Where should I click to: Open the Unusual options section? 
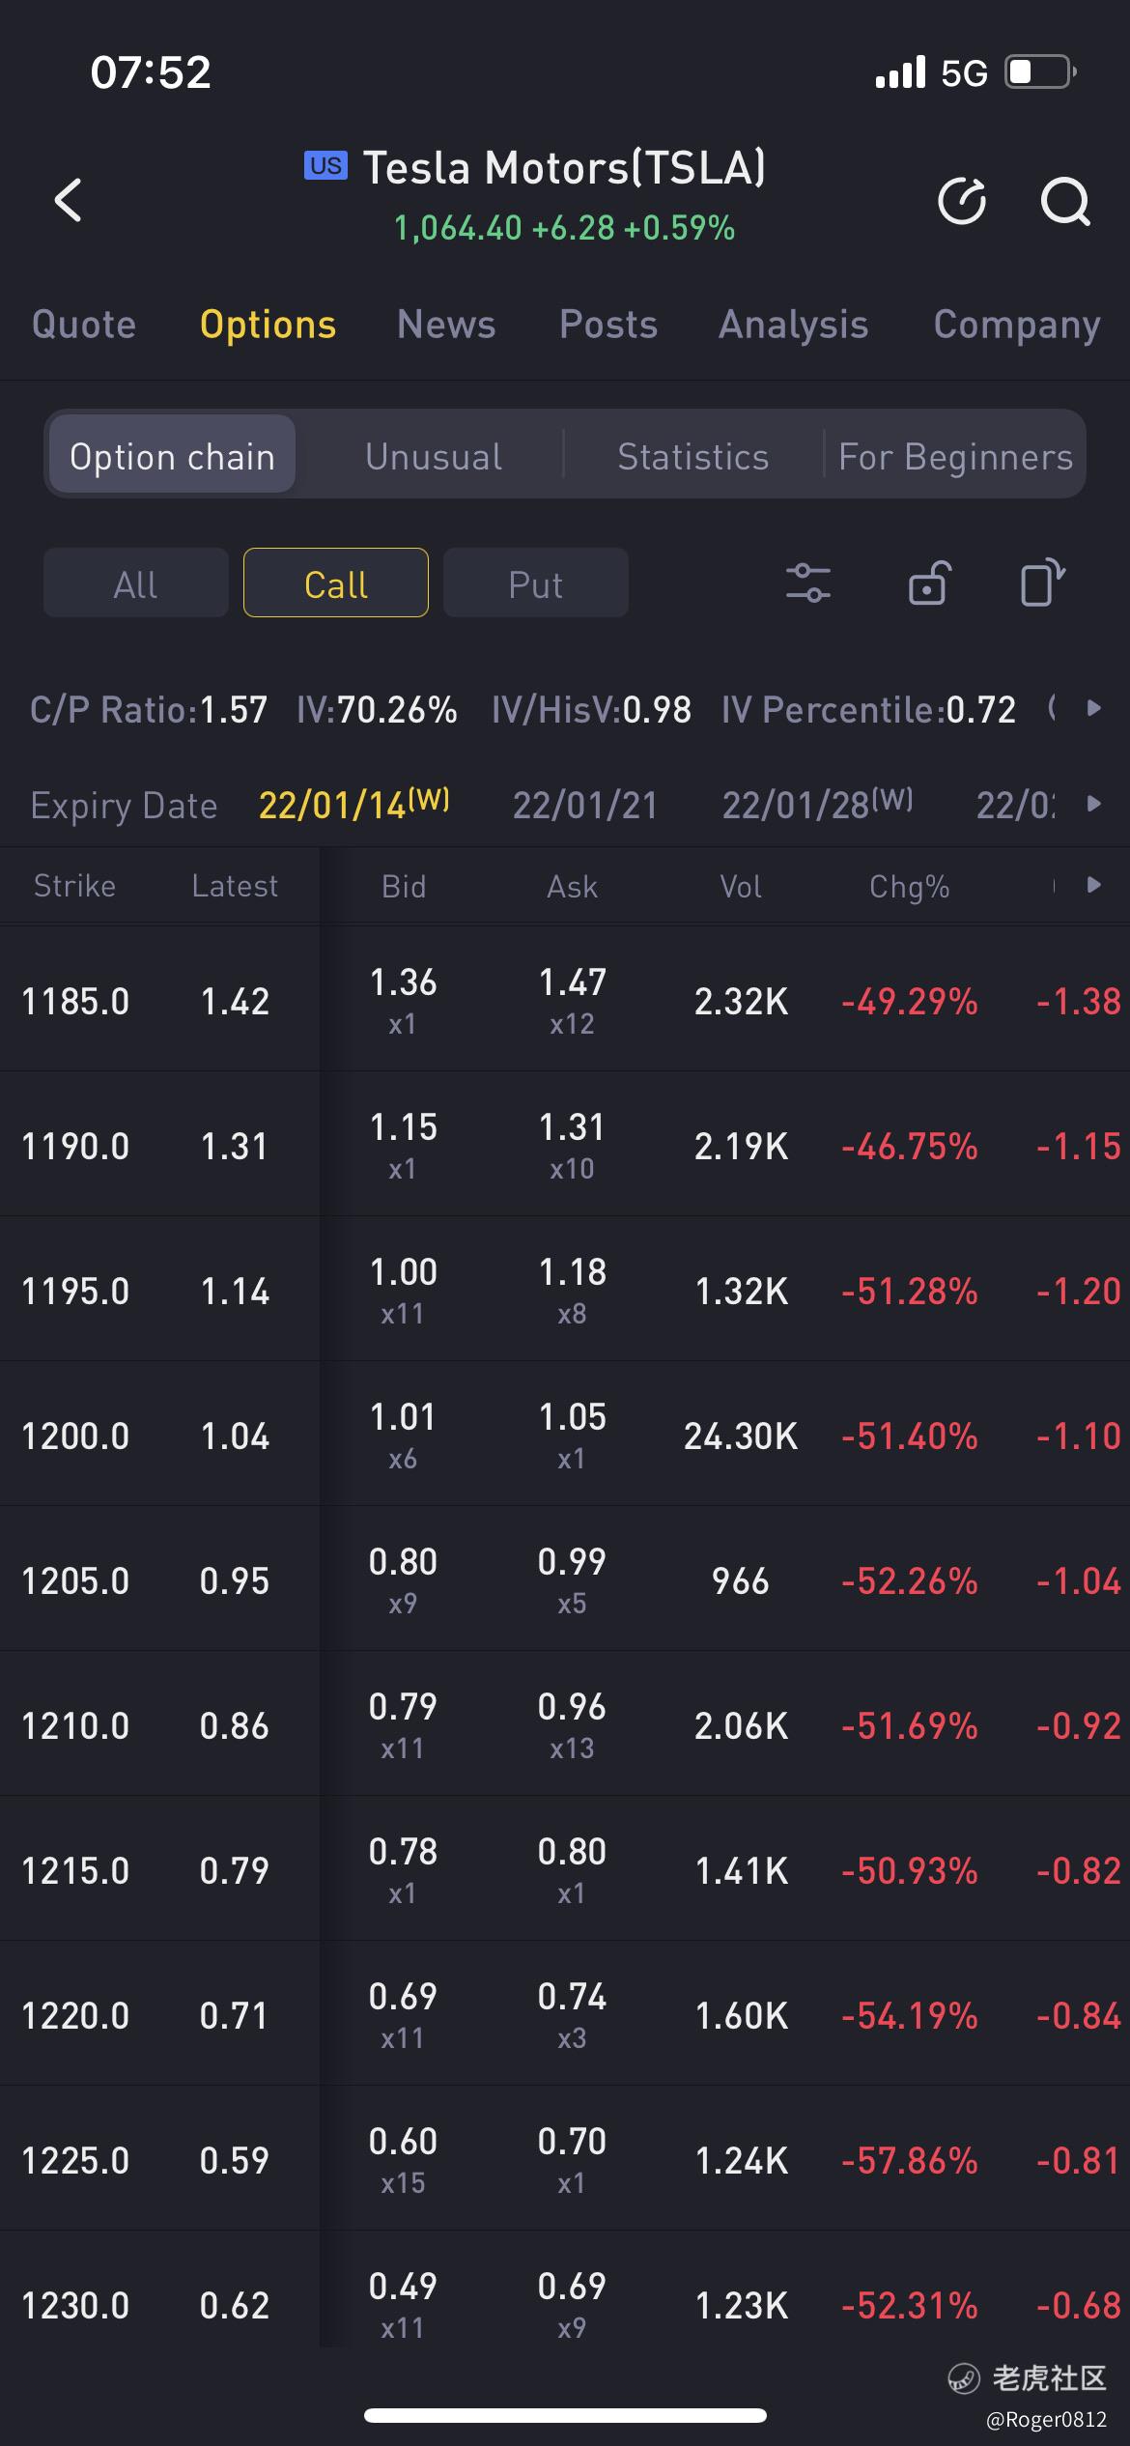pyautogui.click(x=434, y=456)
